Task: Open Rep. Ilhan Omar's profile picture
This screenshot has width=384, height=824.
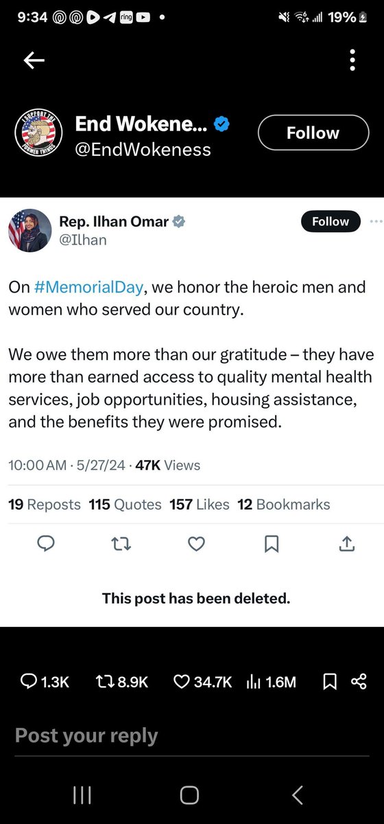Action: tap(26, 230)
